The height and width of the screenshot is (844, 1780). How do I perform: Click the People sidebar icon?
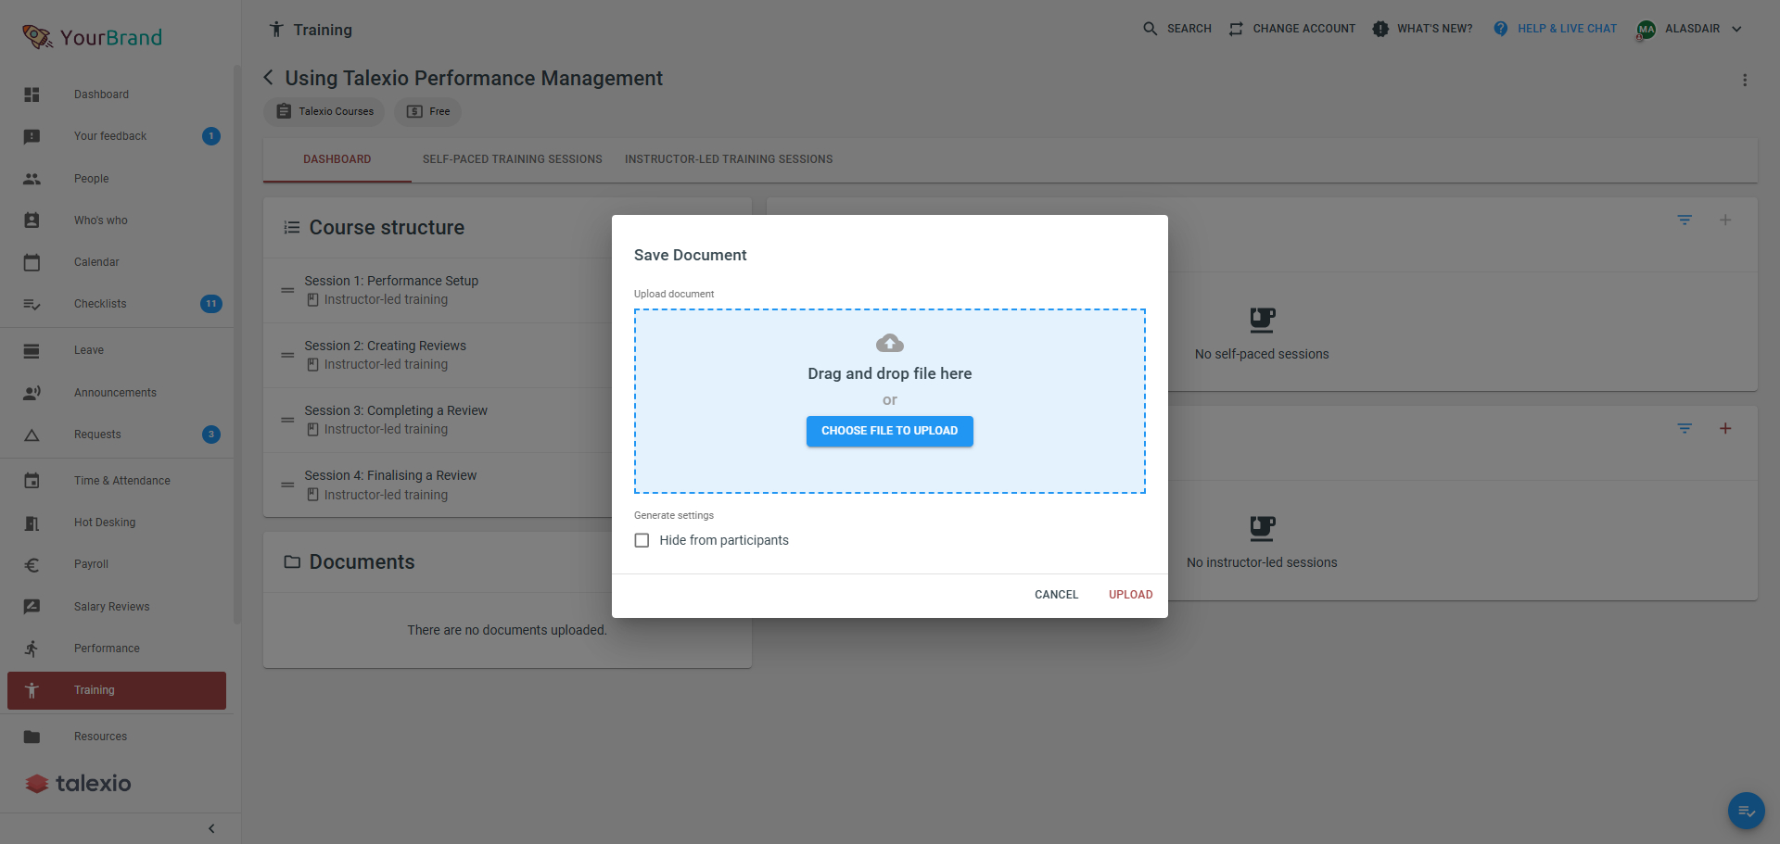click(x=32, y=179)
